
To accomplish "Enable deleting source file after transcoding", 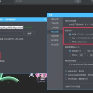I will point(66,79).
